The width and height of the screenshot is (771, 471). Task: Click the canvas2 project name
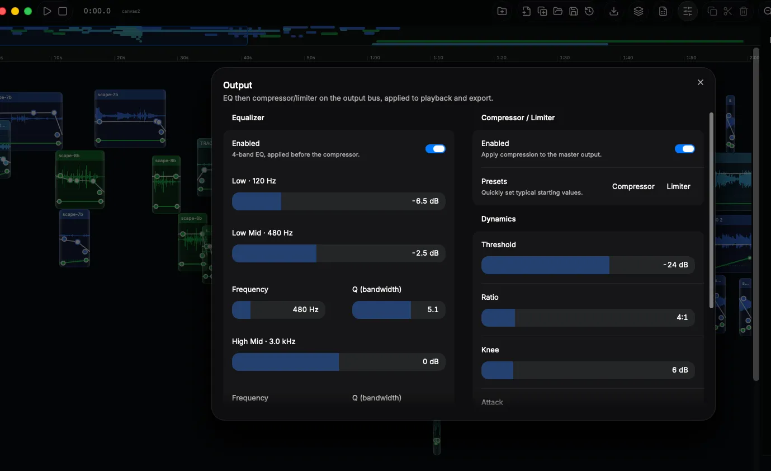(x=130, y=11)
